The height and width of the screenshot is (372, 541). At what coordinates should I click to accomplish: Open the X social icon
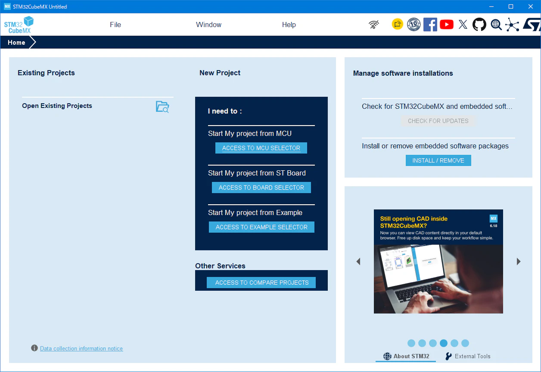click(463, 25)
